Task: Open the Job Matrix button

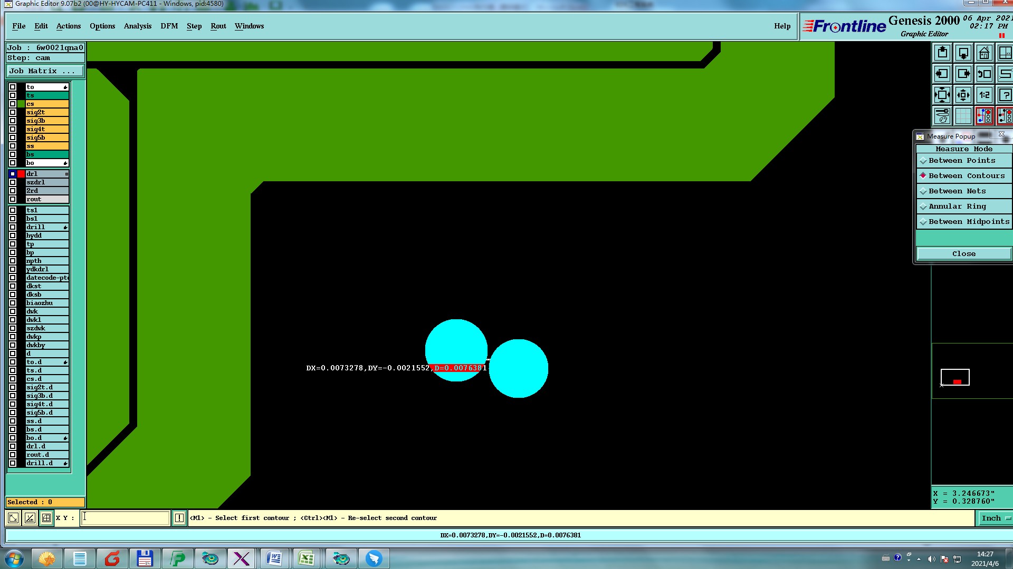Action: (45, 71)
